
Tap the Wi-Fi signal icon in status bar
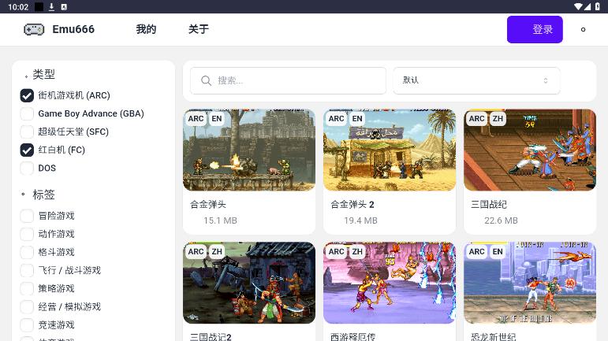[578, 6]
